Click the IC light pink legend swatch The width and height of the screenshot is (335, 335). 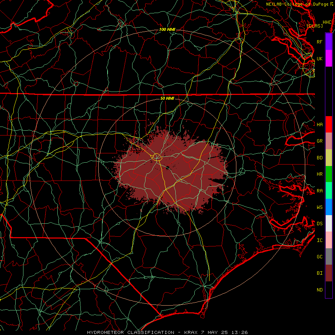click(329, 240)
